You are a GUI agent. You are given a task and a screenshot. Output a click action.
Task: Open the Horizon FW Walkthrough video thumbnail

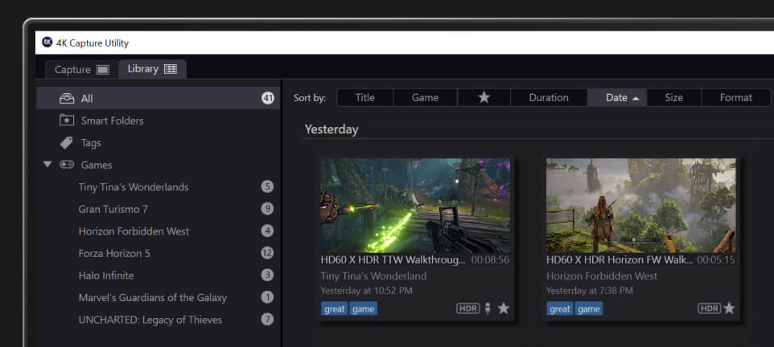[640, 206]
